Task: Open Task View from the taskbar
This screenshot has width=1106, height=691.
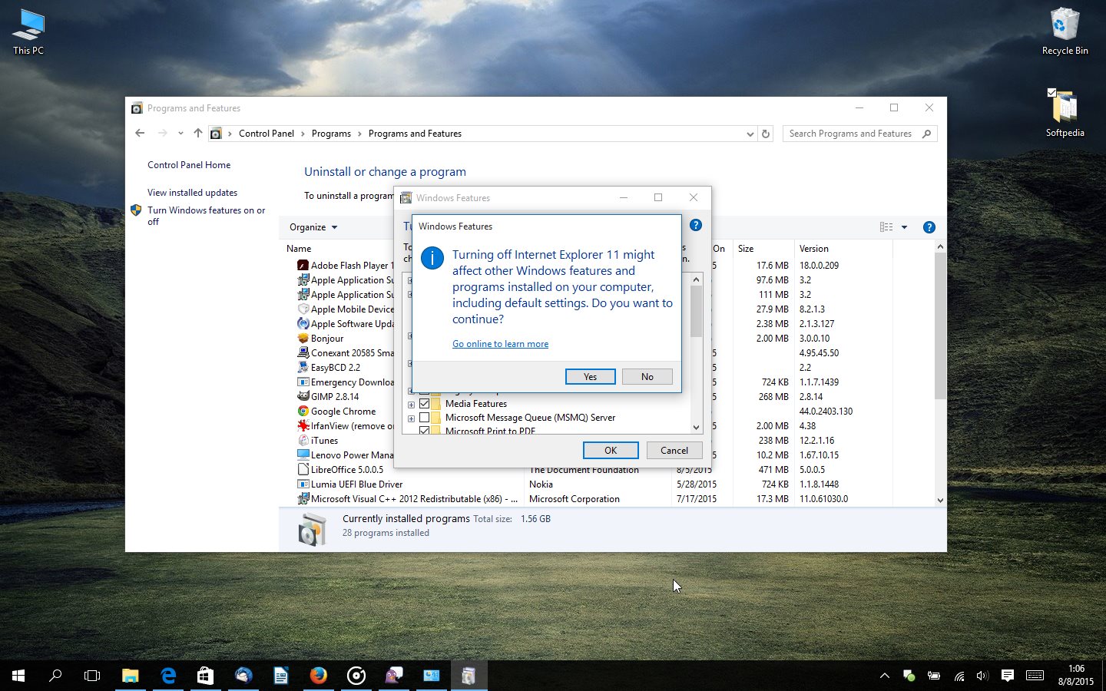Action: (x=92, y=676)
